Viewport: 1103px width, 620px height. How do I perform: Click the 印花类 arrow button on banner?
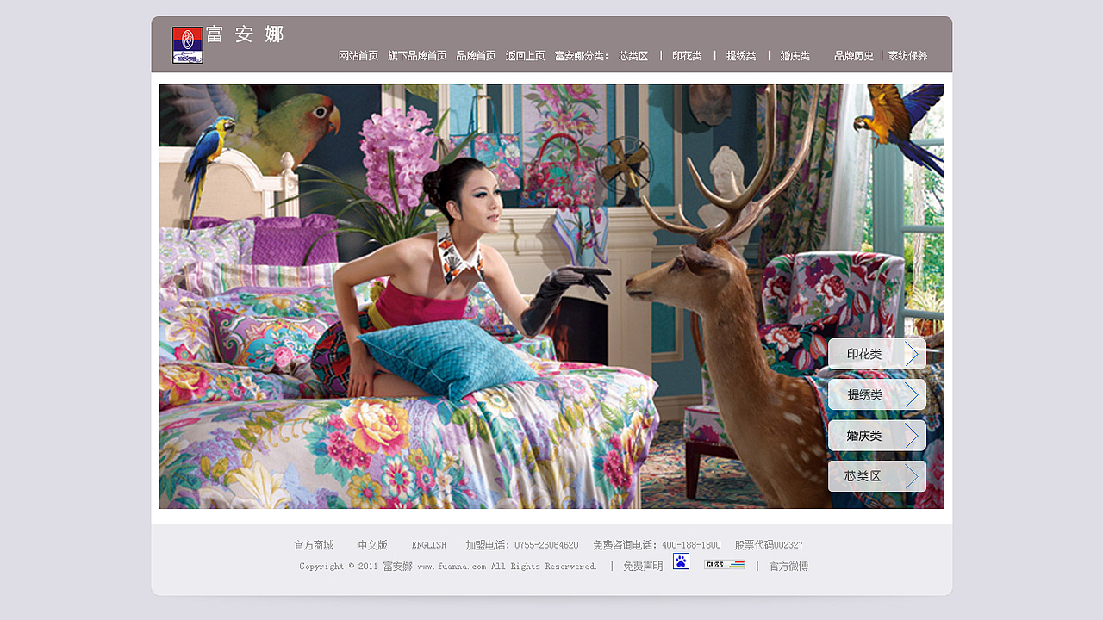[877, 354]
